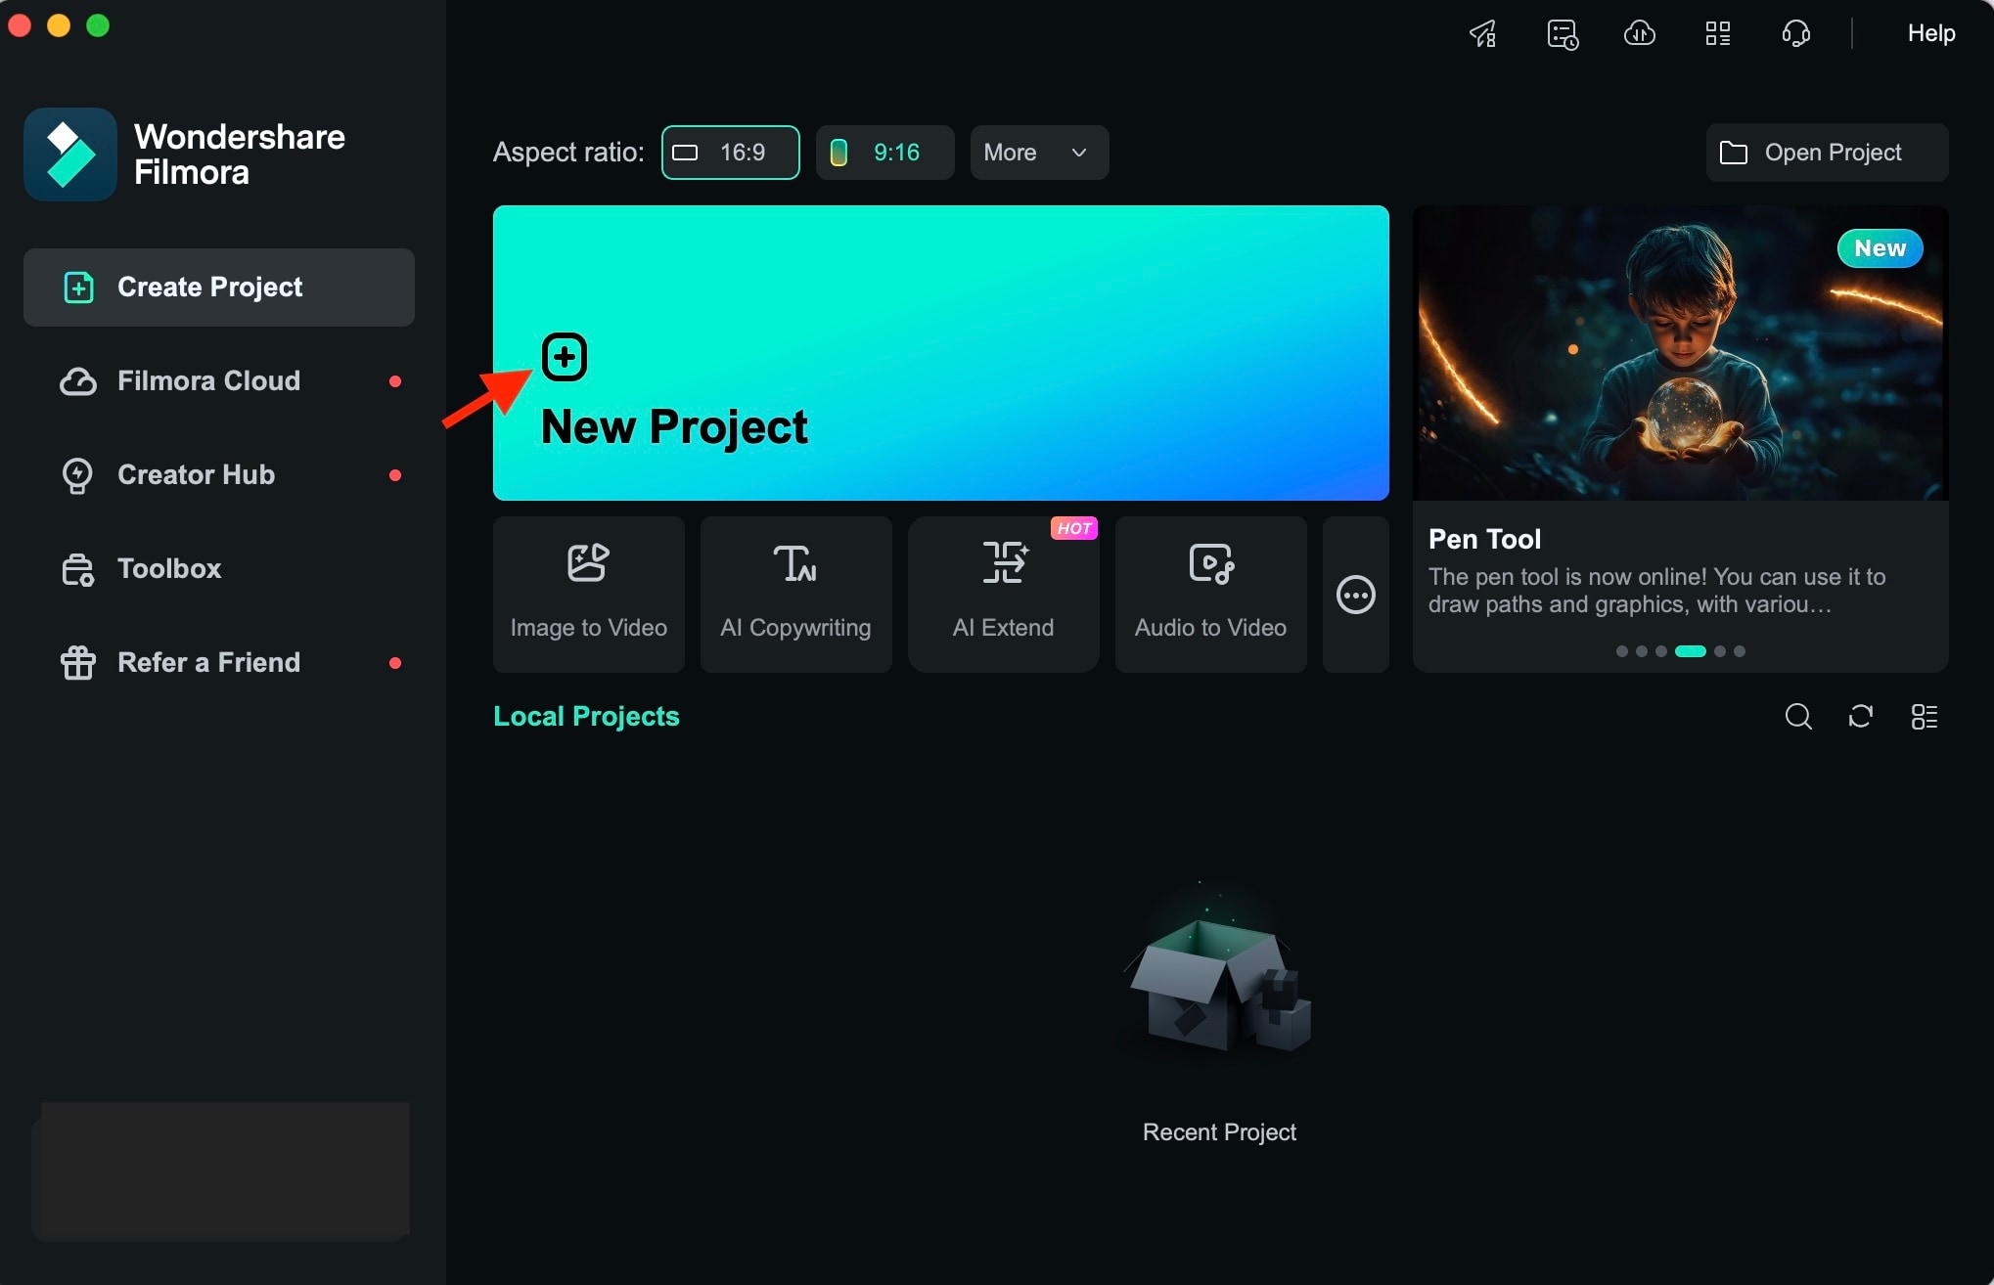The height and width of the screenshot is (1285, 1994).
Task: Search local projects with magnifier icon
Action: [x=1798, y=717]
